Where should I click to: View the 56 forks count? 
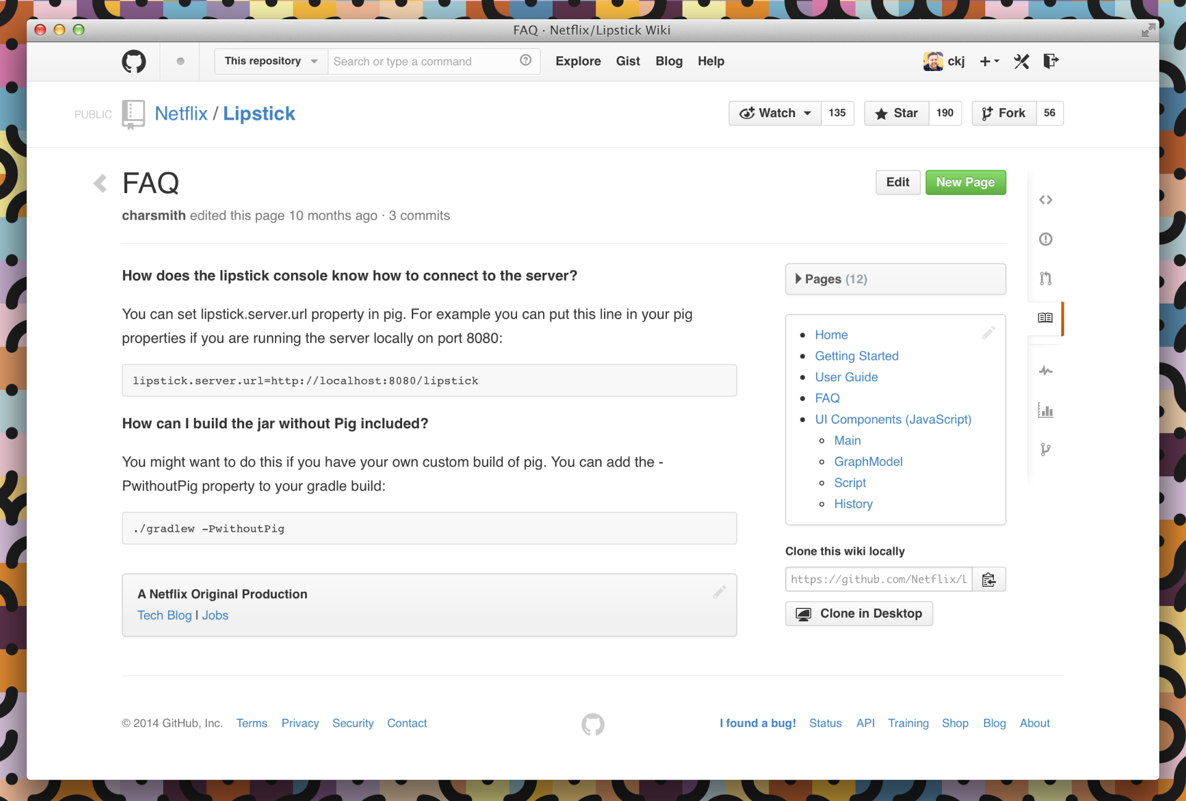point(1049,113)
